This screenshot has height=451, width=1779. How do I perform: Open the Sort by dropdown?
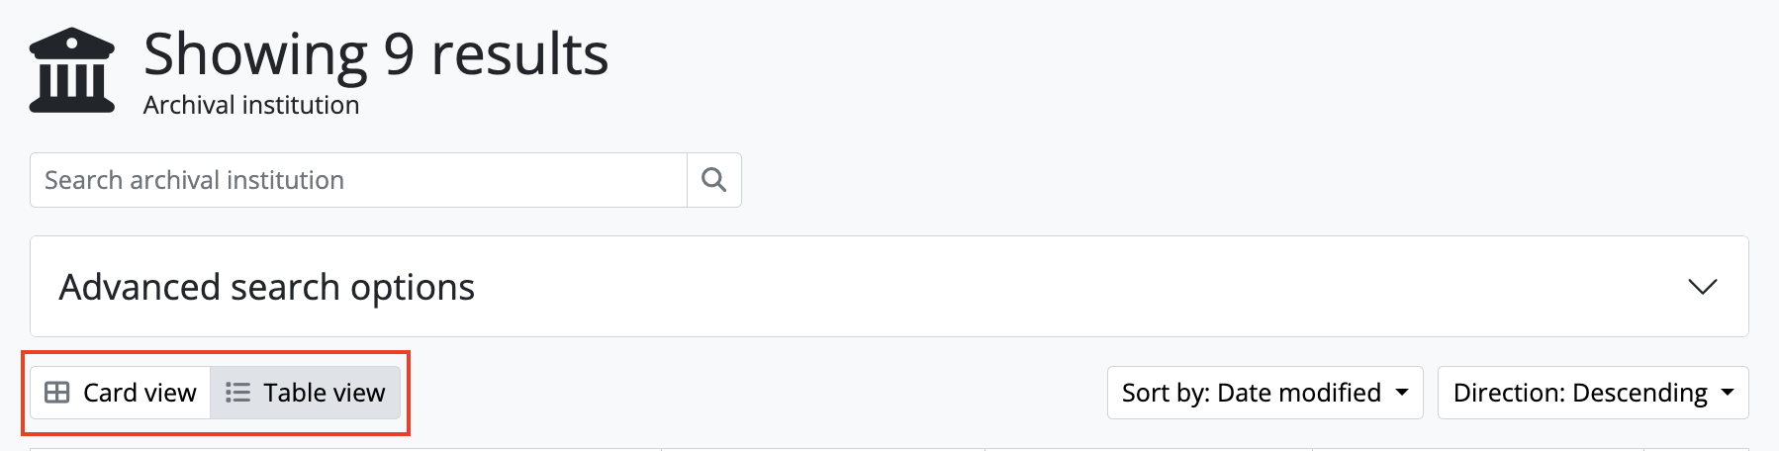click(1264, 393)
